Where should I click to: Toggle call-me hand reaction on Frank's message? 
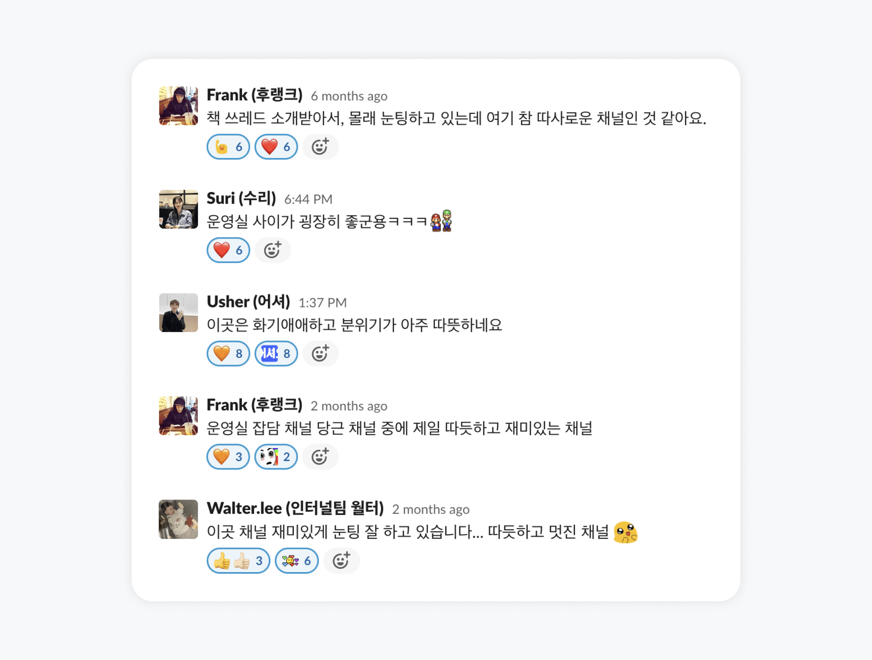tap(228, 147)
